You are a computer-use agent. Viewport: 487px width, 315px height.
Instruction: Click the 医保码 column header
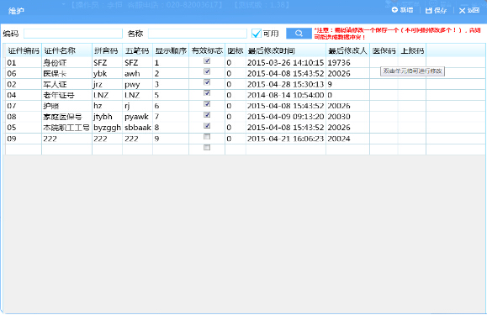point(384,51)
